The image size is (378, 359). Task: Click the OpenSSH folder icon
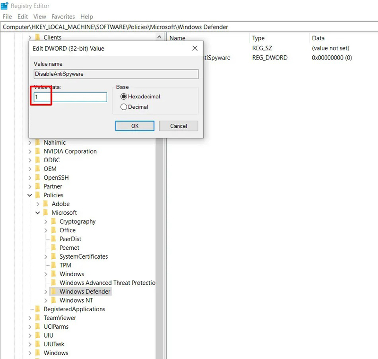click(x=38, y=177)
